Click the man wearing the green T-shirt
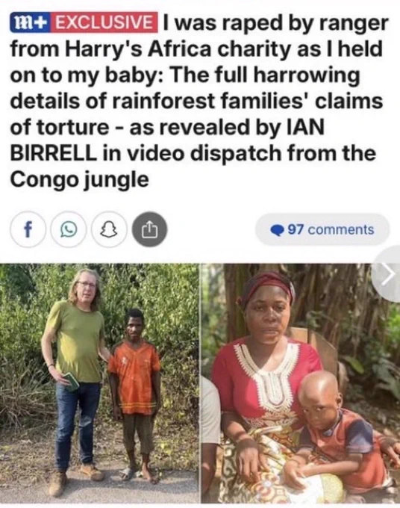 (x=76, y=379)
